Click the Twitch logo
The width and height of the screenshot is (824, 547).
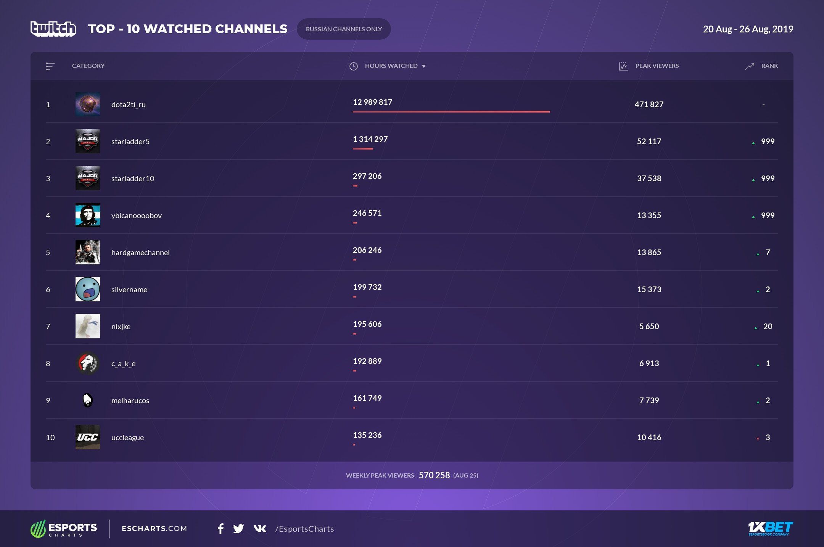click(x=53, y=29)
